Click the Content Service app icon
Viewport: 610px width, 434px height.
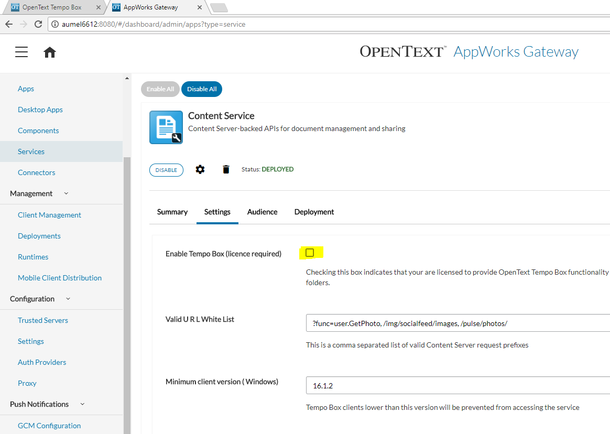pos(166,127)
